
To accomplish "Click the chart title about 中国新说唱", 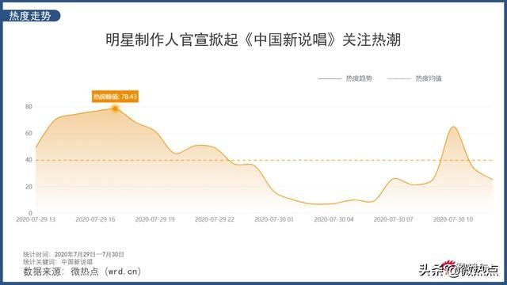I will click(253, 40).
